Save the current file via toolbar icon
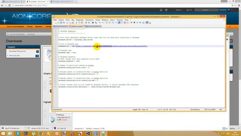Screen dimensions: 241x136 point(61,23)
